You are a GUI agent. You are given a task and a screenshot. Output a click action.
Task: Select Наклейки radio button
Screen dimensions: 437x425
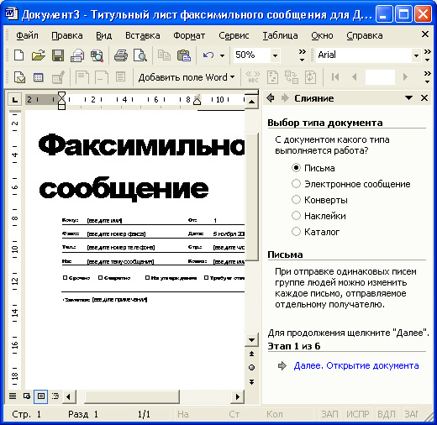(x=296, y=216)
